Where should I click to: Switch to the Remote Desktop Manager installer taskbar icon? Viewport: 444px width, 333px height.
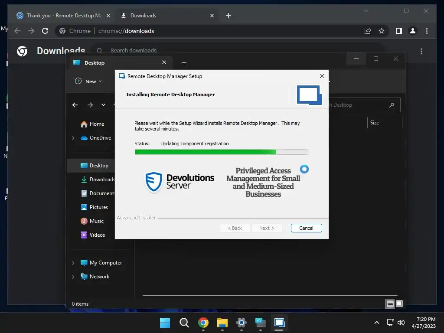point(279,323)
